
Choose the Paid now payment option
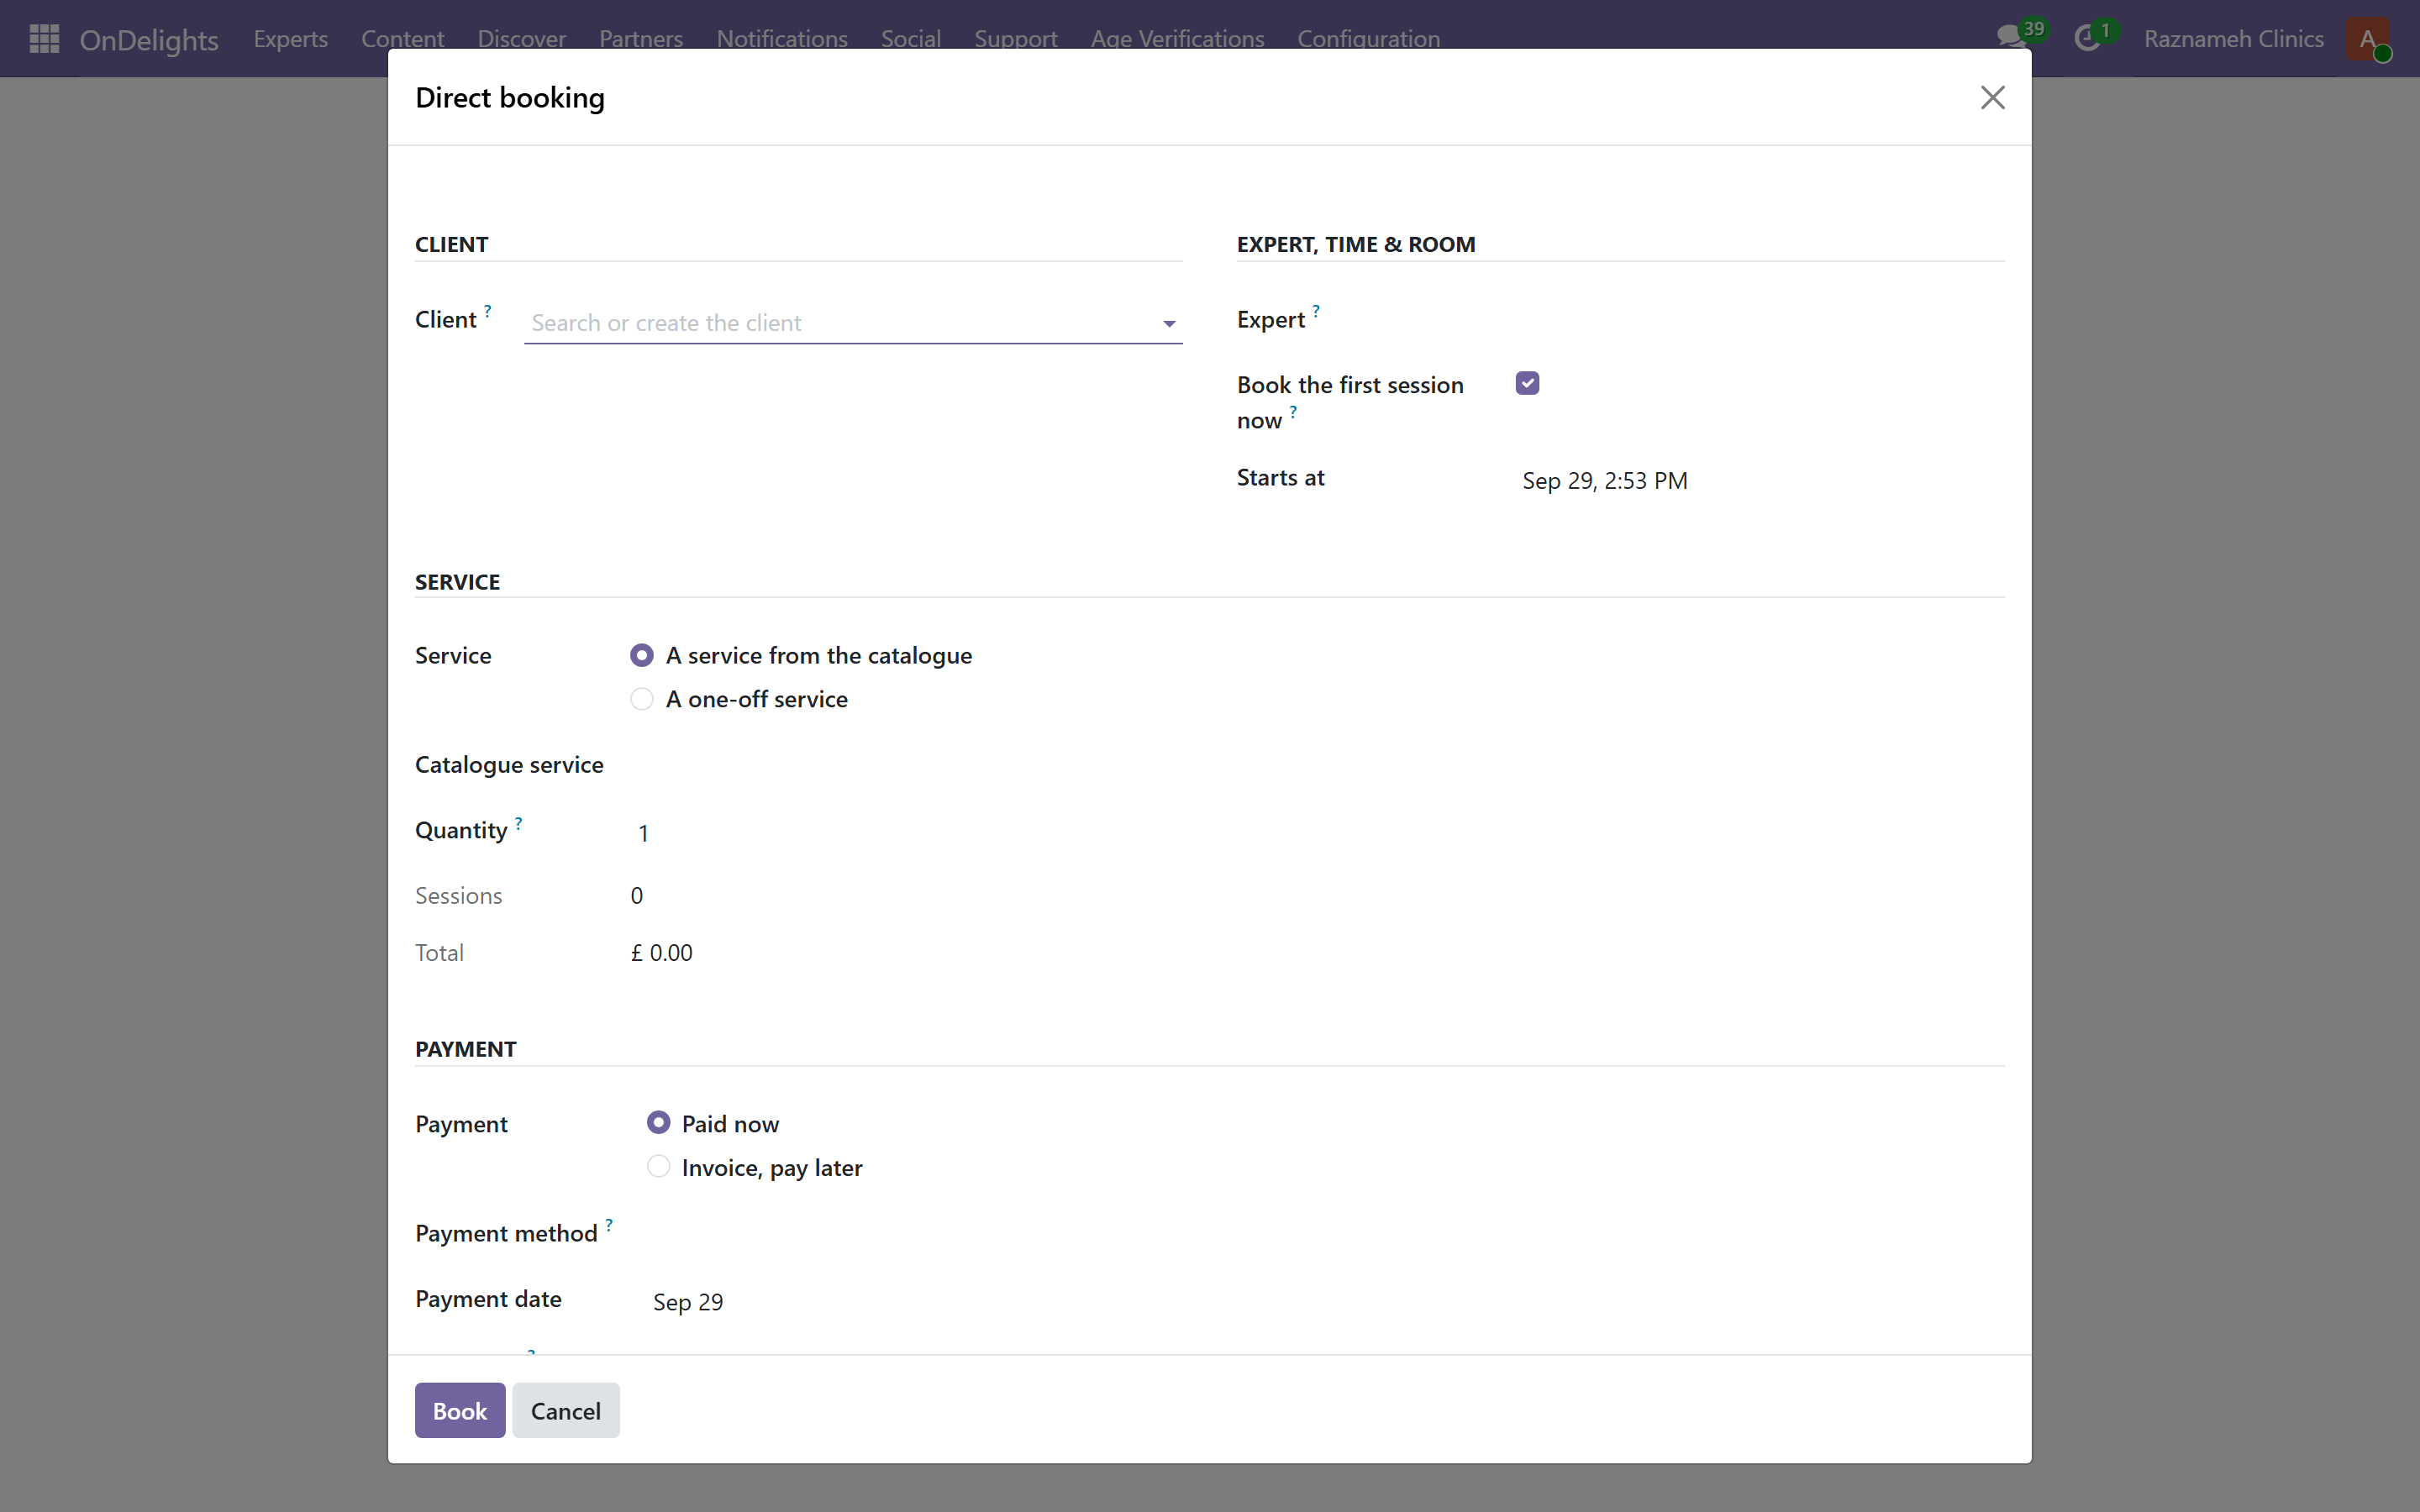658,1123
